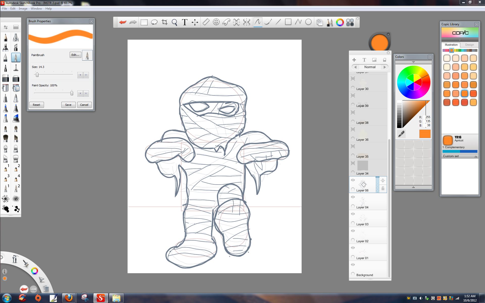The width and height of the screenshot is (485, 303).
Task: Pick the eyedropper in Colors panel
Action: pyautogui.click(x=401, y=134)
